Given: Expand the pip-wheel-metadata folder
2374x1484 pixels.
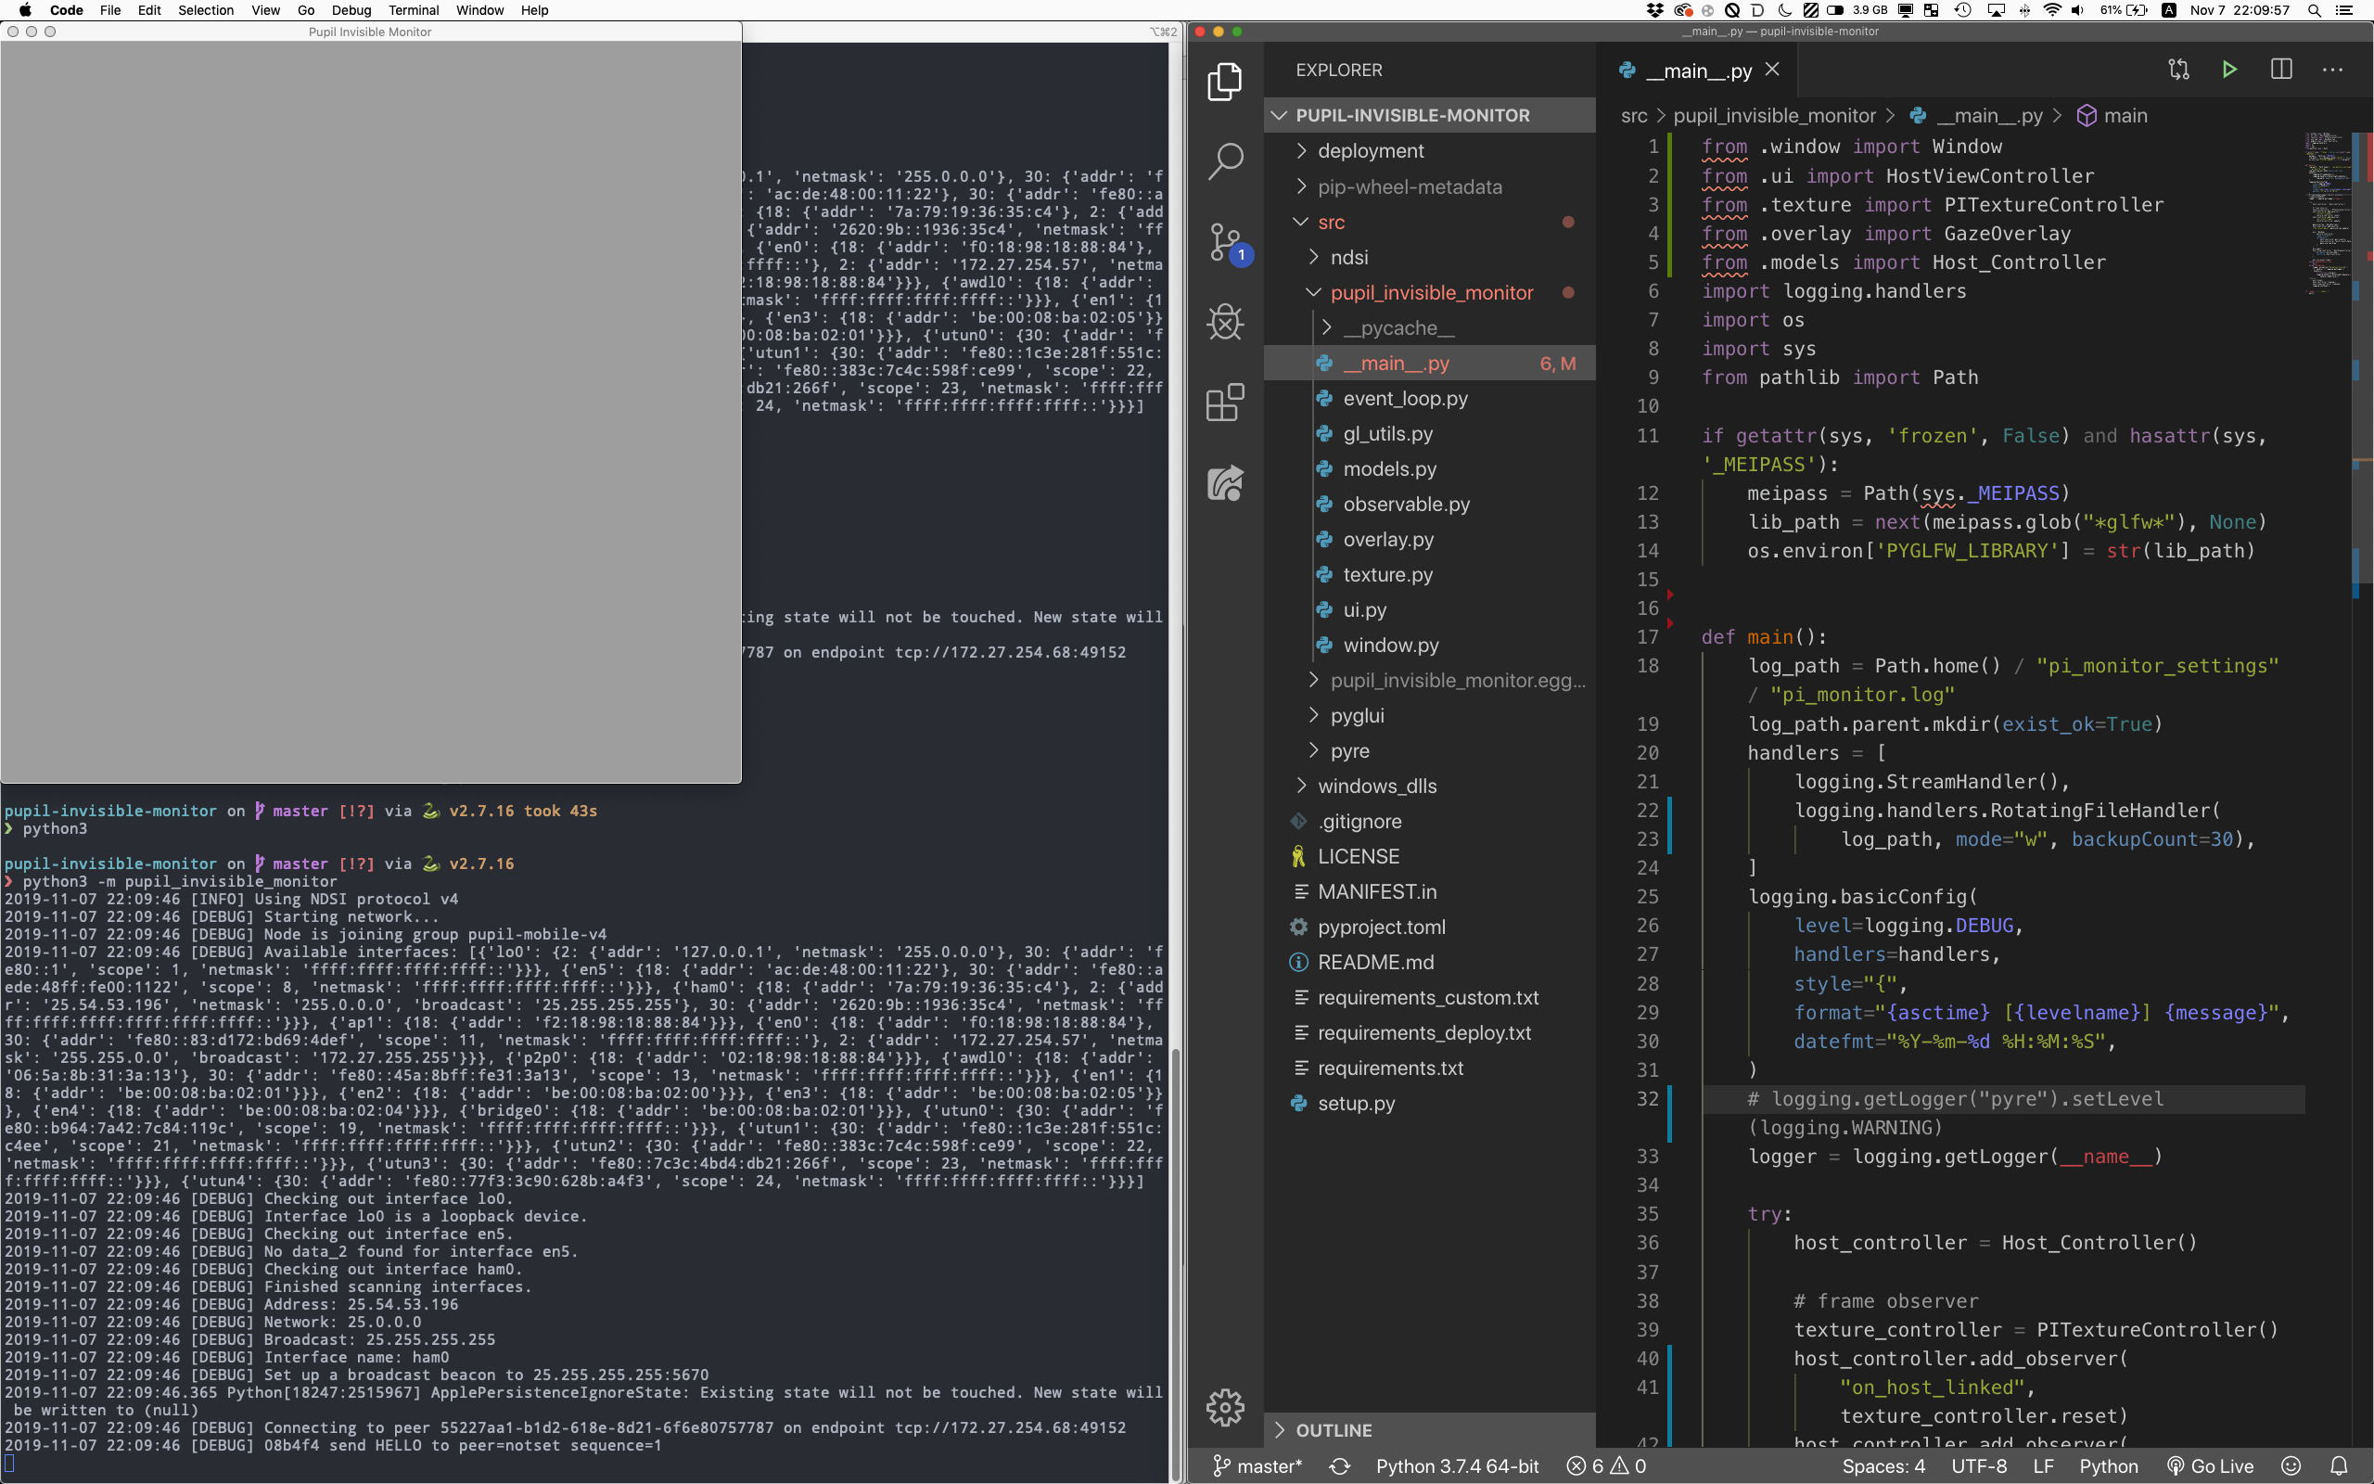Looking at the screenshot, I should 1429,186.
